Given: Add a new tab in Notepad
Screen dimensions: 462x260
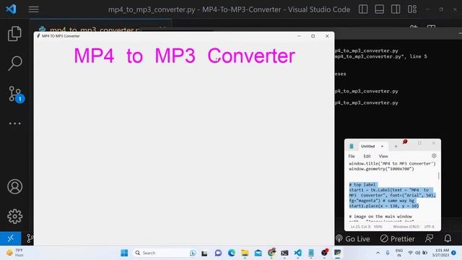Looking at the screenshot, I should pos(396,146).
